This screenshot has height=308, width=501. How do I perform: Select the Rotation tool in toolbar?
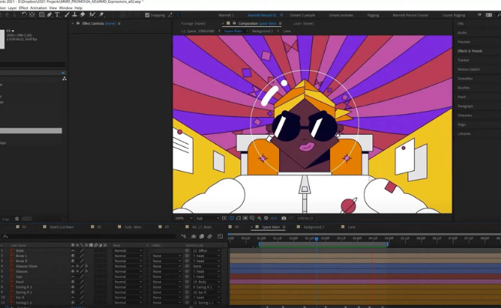click(24, 15)
